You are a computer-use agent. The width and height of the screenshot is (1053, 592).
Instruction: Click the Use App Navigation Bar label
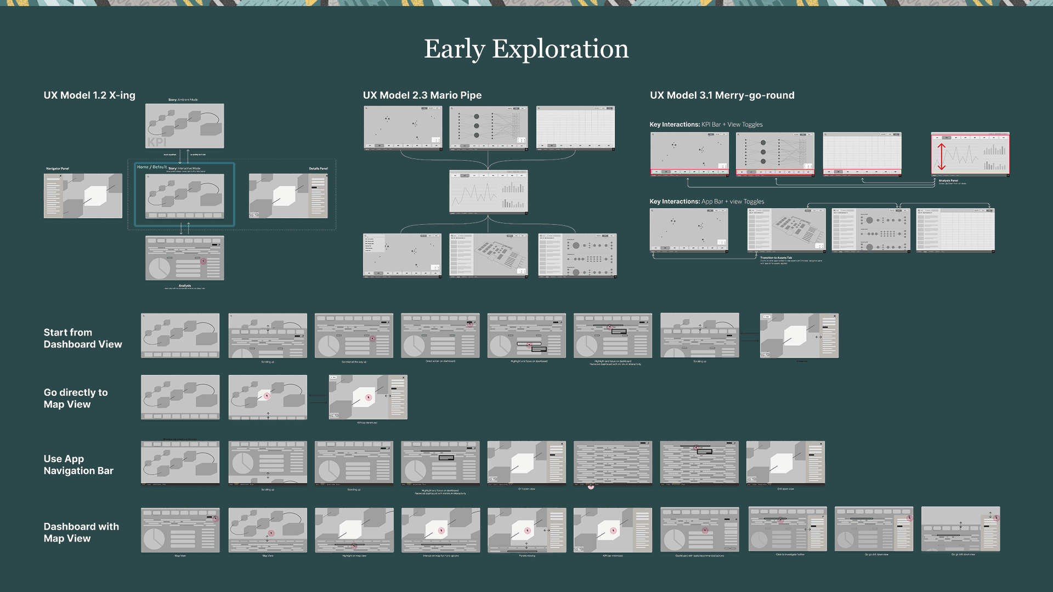click(78, 465)
